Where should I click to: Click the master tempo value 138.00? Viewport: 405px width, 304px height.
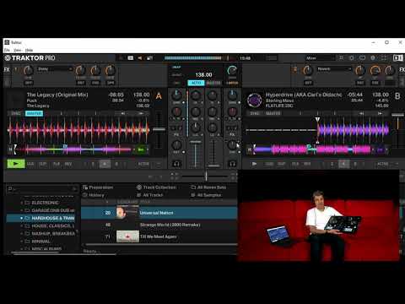[x=203, y=75]
